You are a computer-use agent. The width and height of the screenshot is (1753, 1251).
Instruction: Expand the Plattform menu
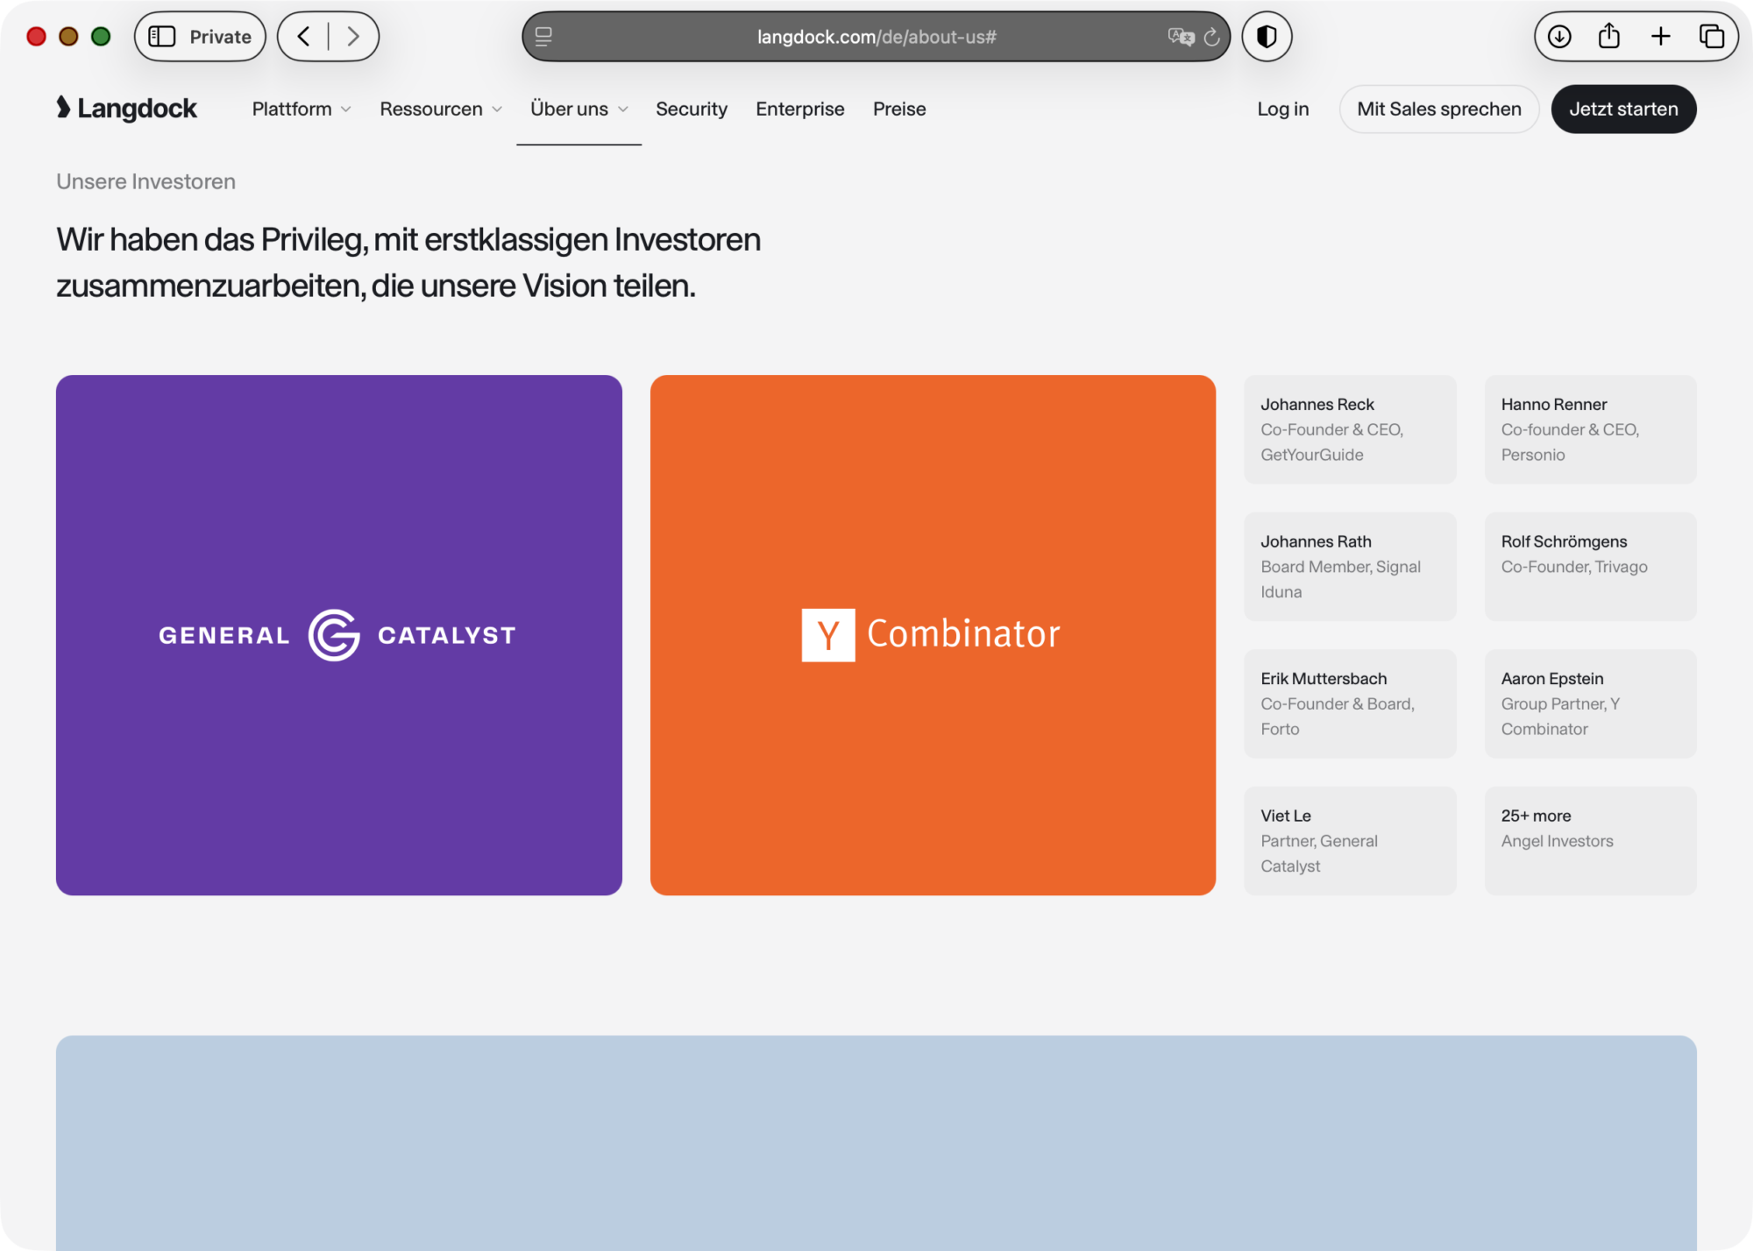click(302, 109)
